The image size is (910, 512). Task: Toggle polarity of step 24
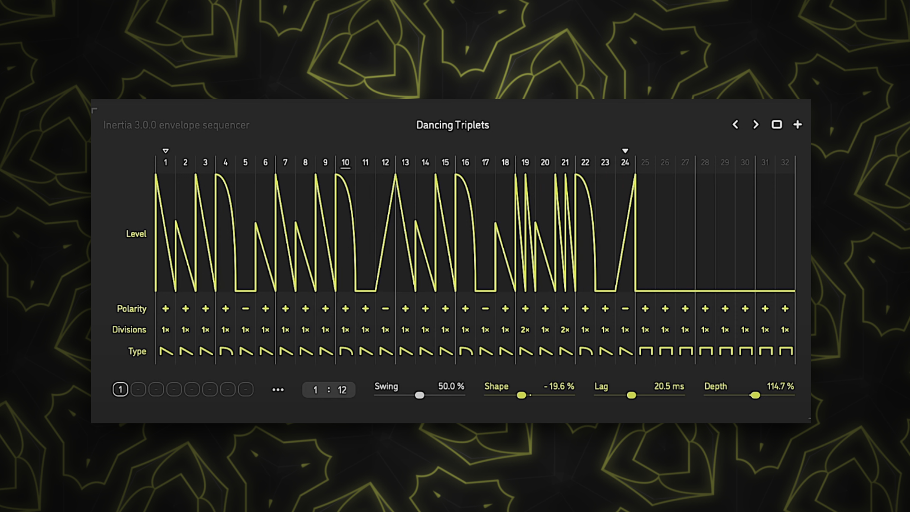point(625,309)
